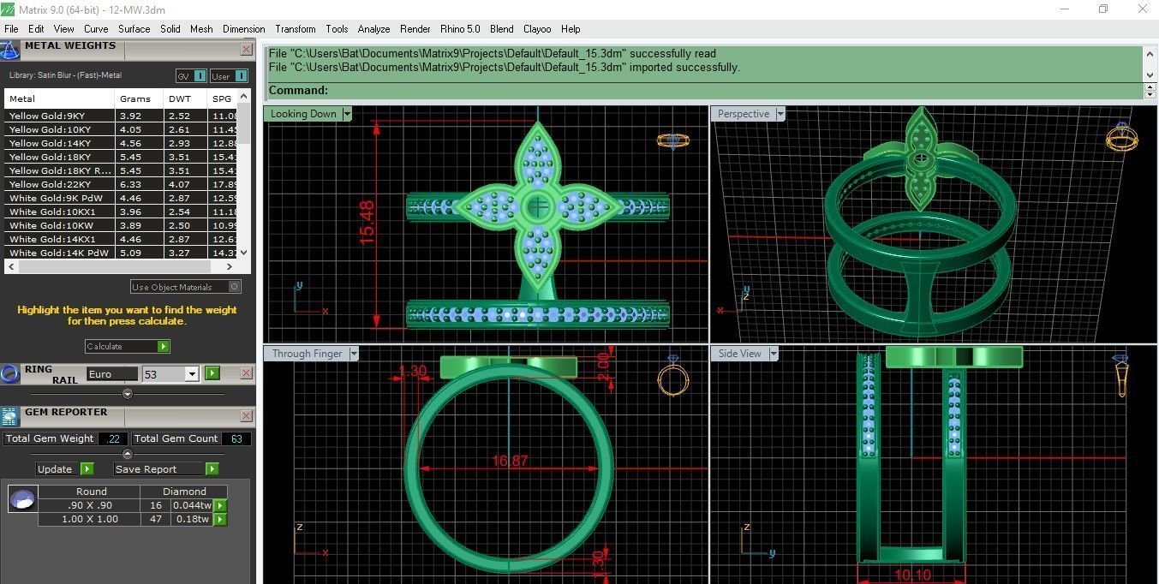This screenshot has height=584, width=1159.
Task: Click green arrow on 1.00 X 1.00 gem row
Action: pos(220,519)
